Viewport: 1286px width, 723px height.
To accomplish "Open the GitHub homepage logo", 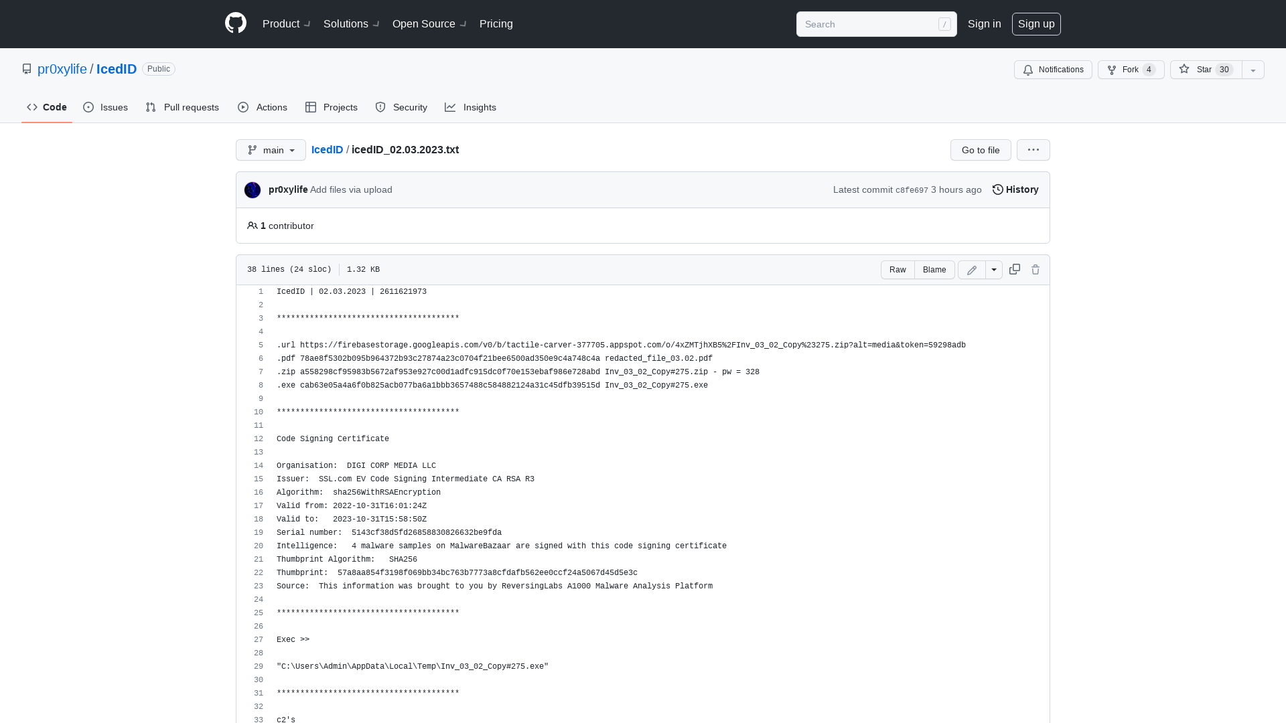I will (236, 23).
